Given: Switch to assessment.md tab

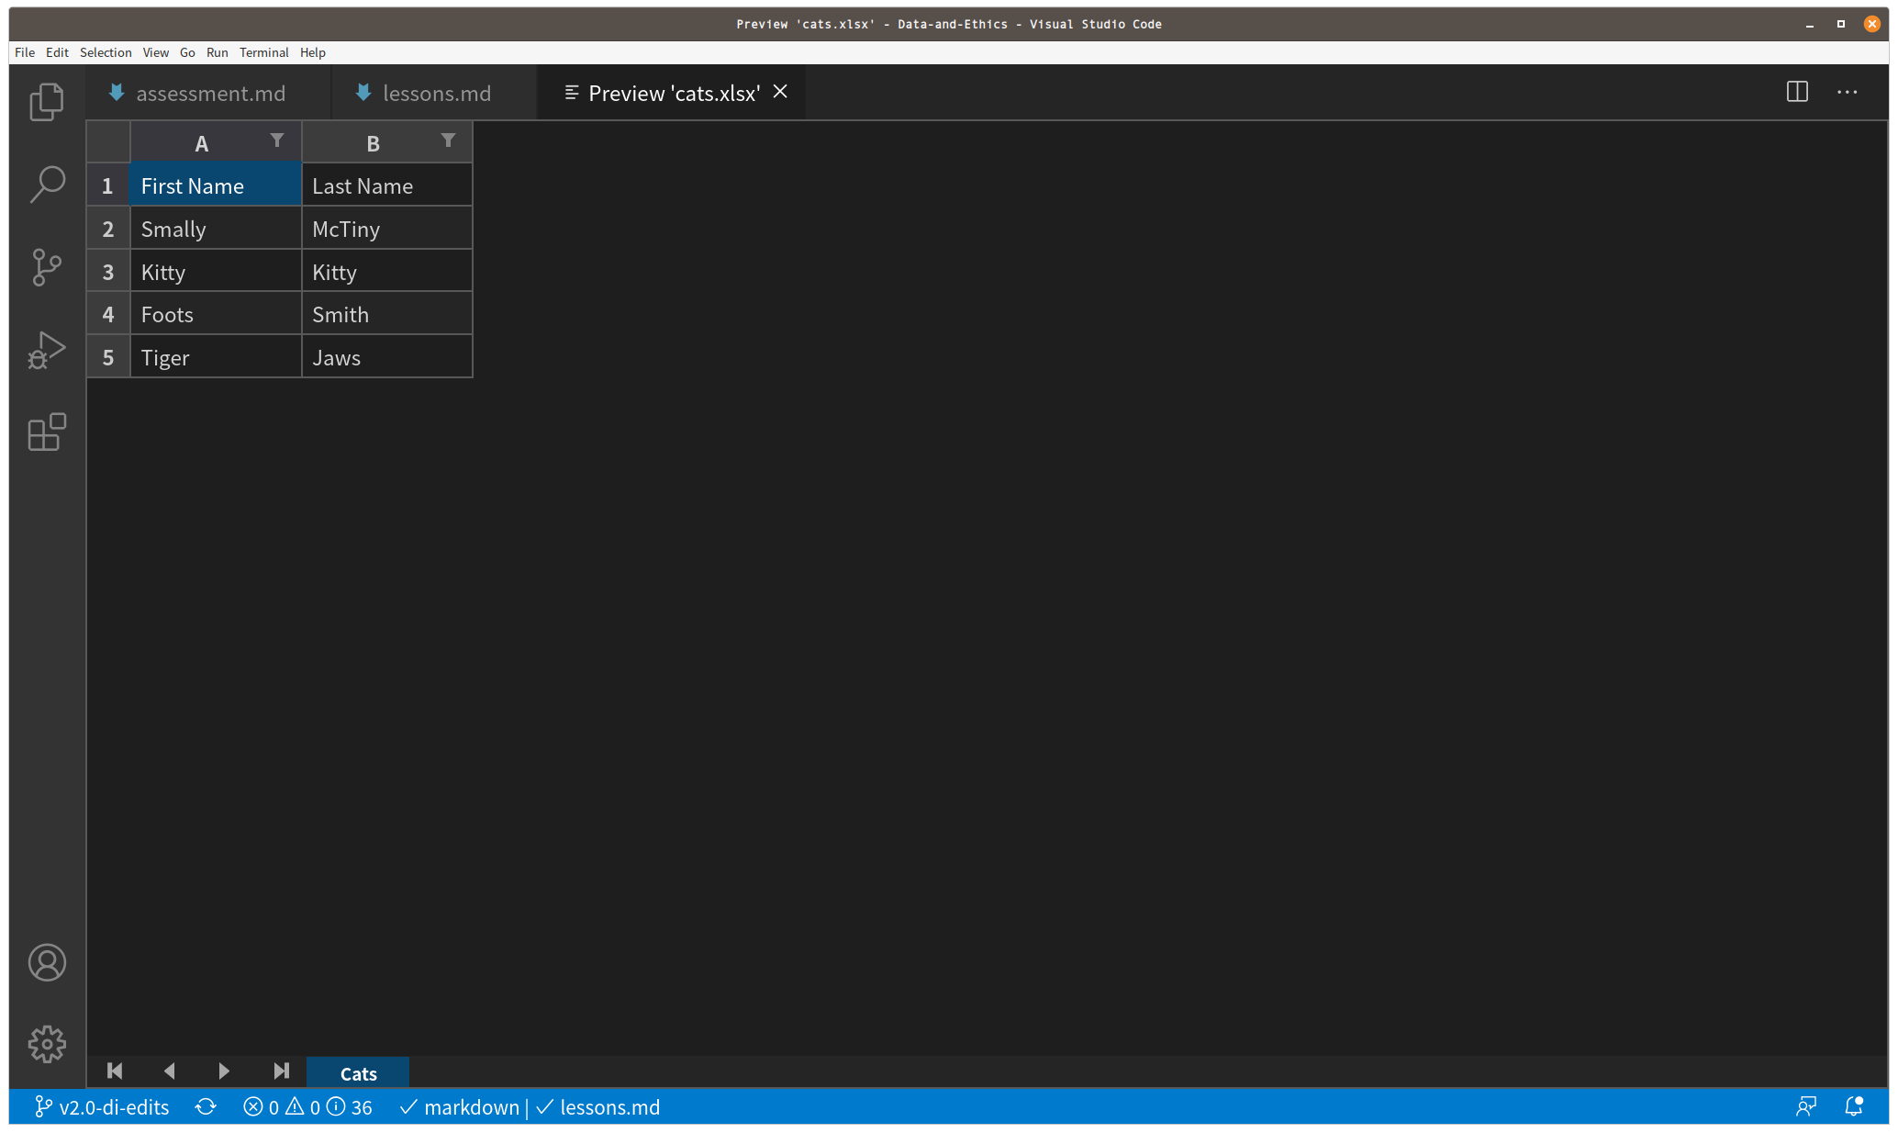Looking at the screenshot, I should point(209,93).
